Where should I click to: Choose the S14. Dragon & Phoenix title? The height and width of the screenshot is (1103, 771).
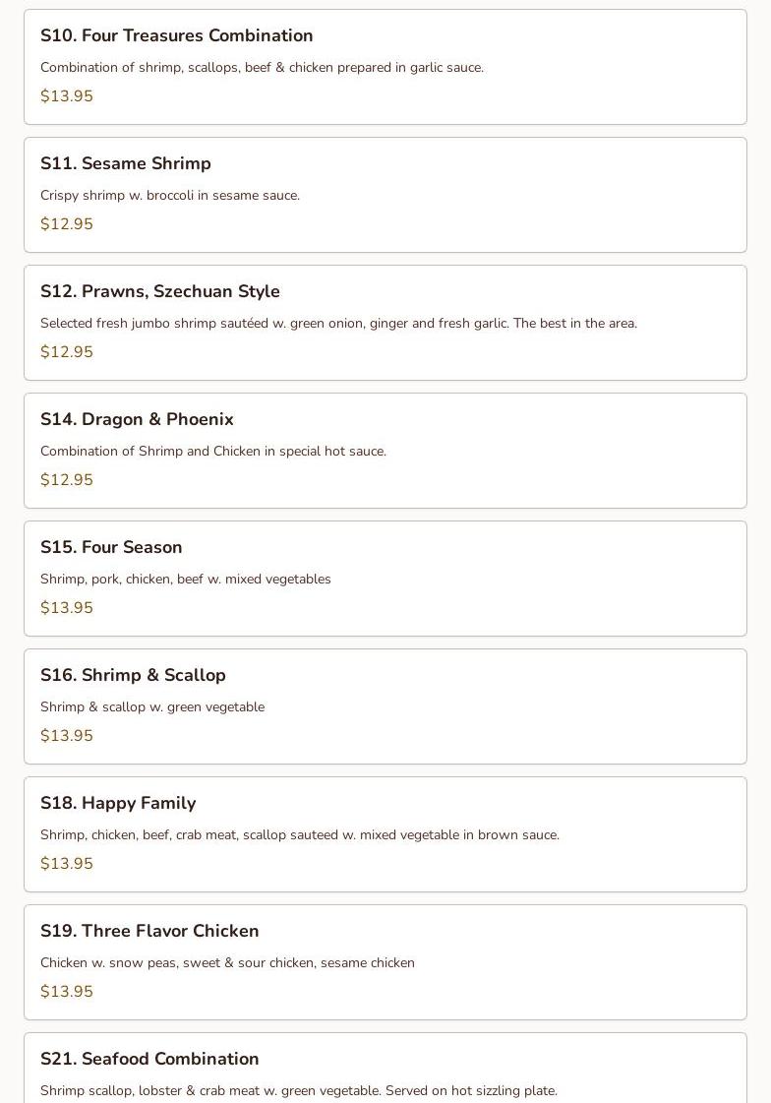point(137,419)
